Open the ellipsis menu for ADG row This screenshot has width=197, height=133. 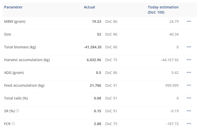coord(189,73)
